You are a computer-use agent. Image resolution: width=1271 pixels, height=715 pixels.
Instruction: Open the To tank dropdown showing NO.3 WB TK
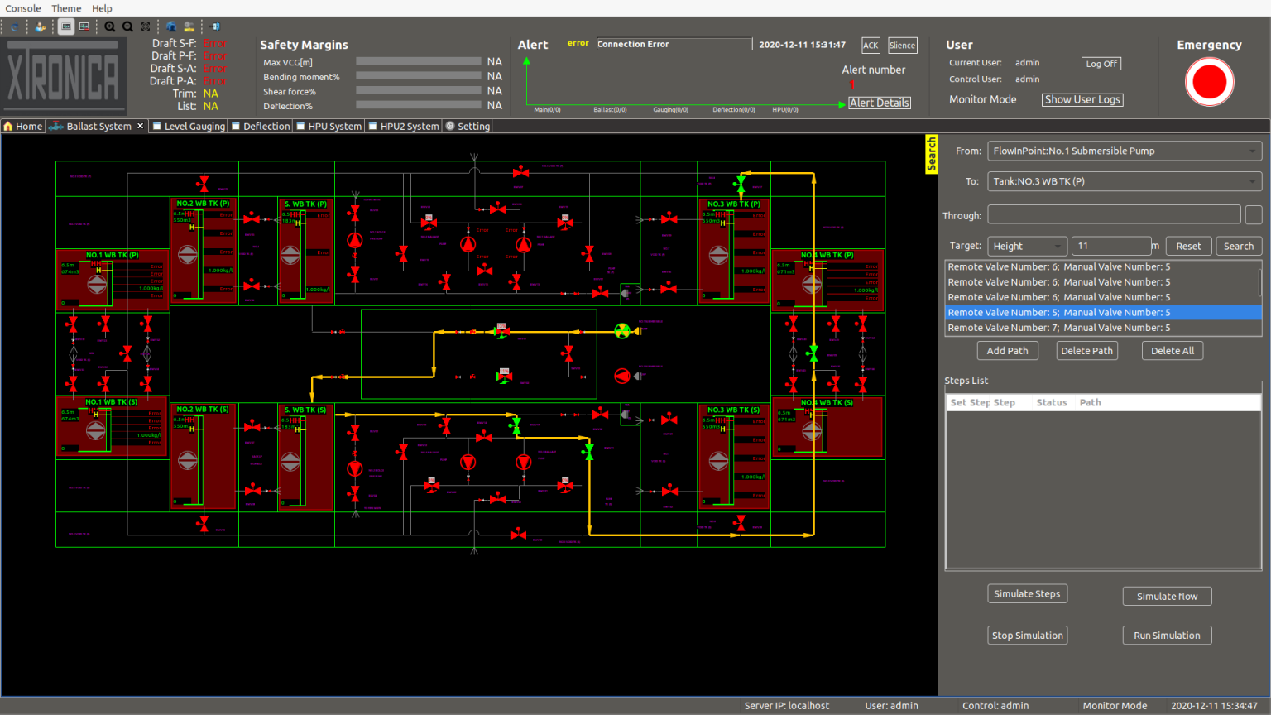click(1124, 181)
